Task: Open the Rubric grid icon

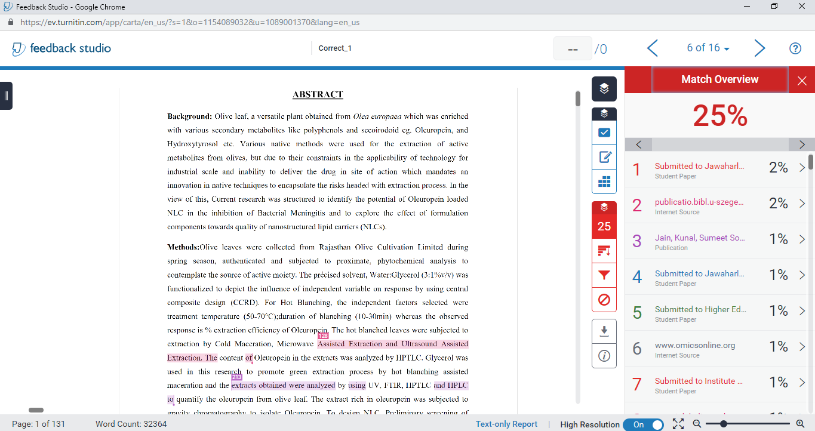Action: [x=604, y=181]
